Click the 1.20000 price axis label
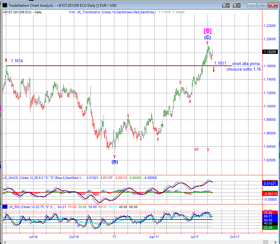 pyautogui.click(x=270, y=39)
